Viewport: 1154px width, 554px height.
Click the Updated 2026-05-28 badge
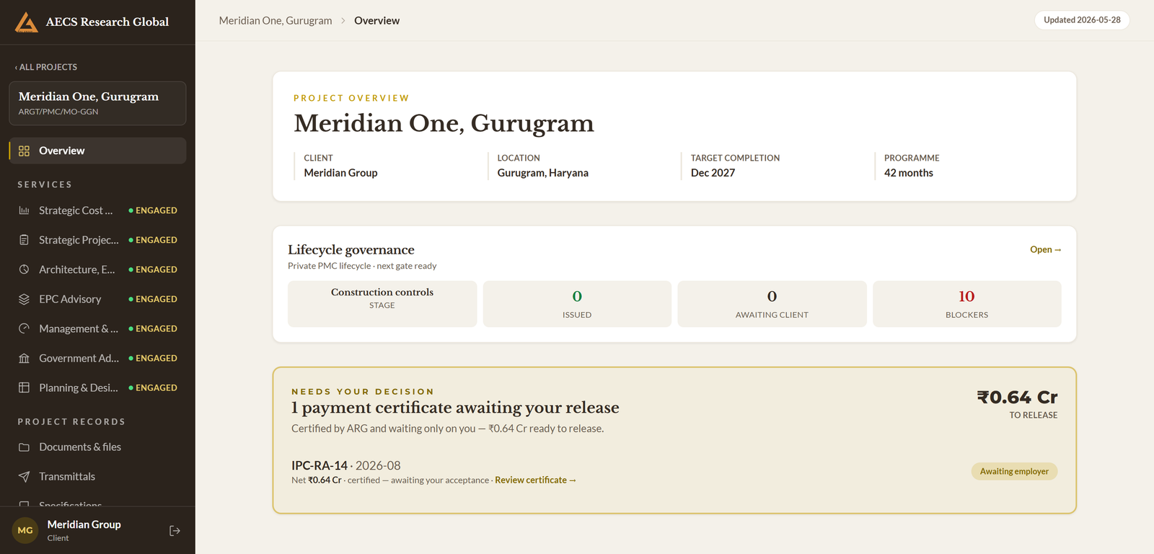coord(1082,20)
